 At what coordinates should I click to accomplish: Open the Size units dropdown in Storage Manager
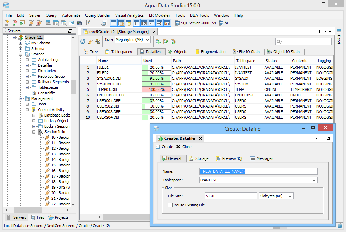click(147, 40)
